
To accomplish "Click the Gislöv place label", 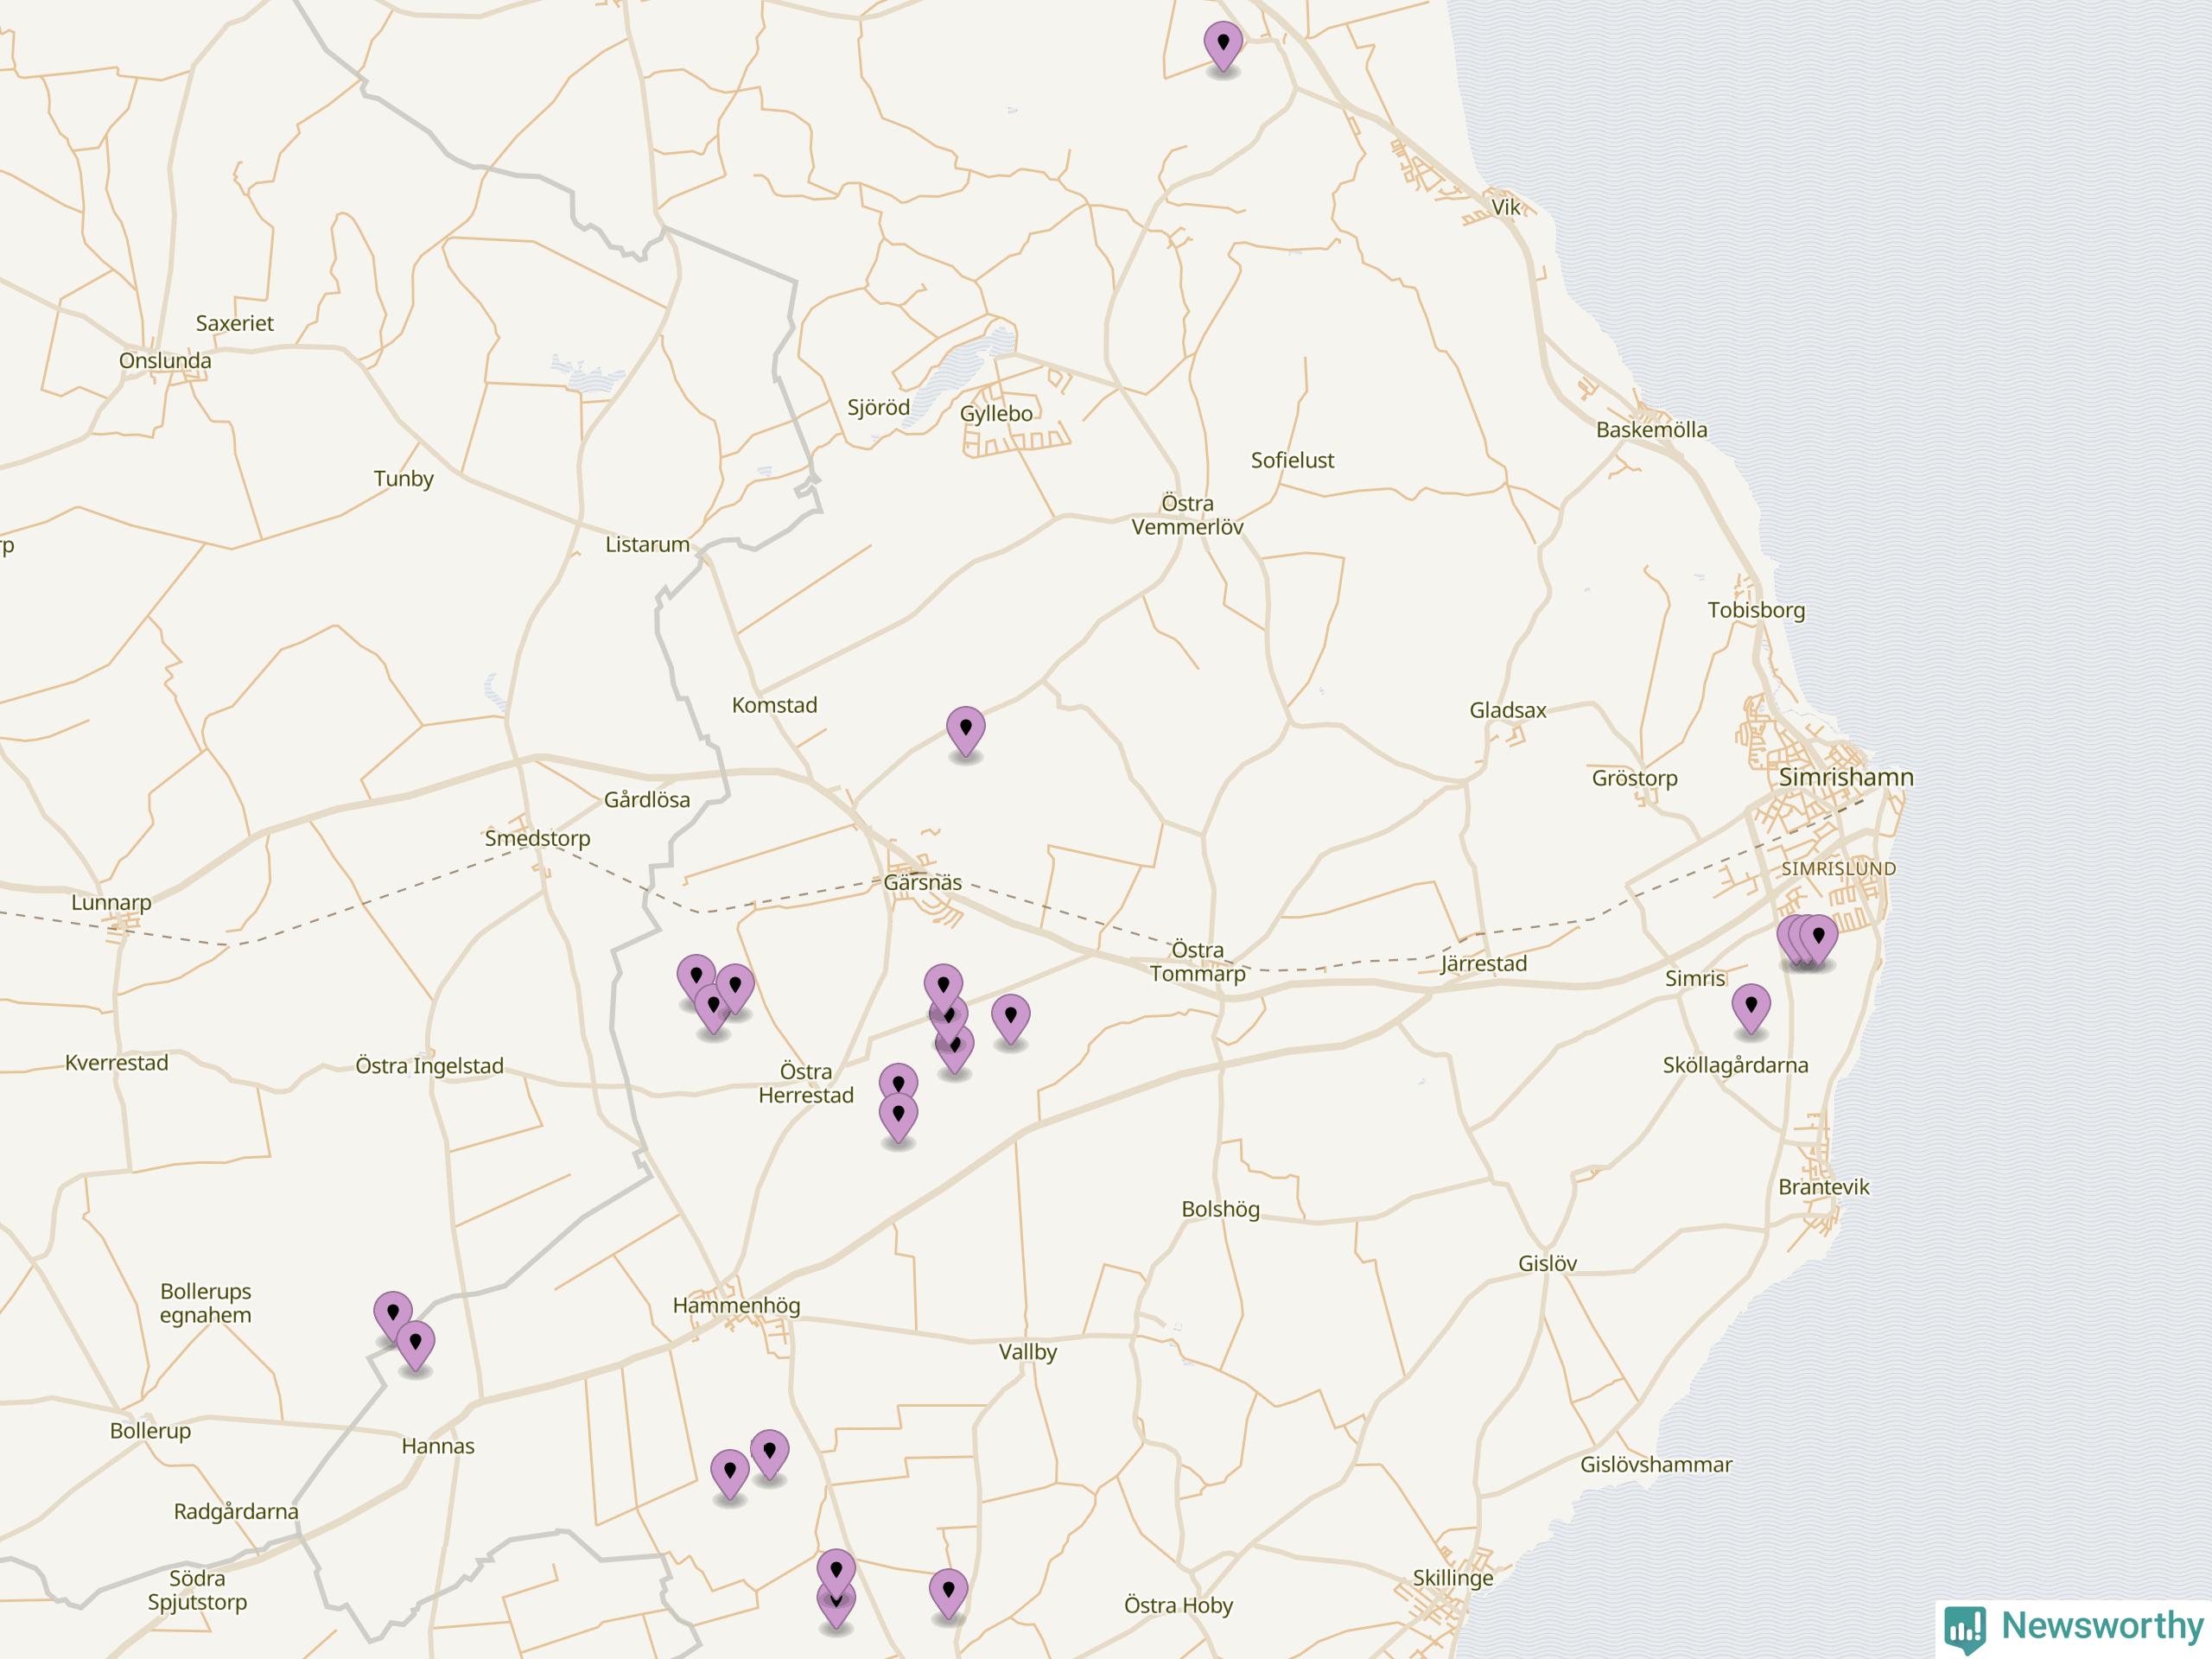I will point(1548,1264).
